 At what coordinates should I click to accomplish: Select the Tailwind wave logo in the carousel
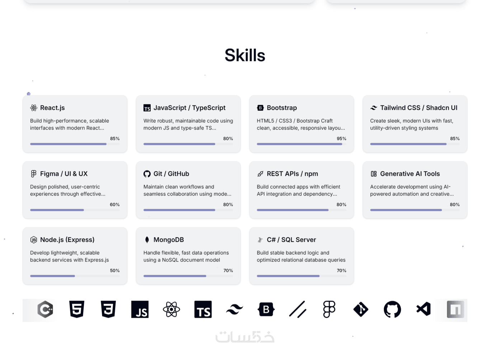click(235, 309)
